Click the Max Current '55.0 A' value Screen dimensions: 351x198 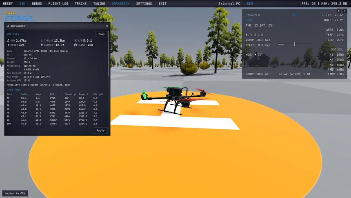click(27, 73)
